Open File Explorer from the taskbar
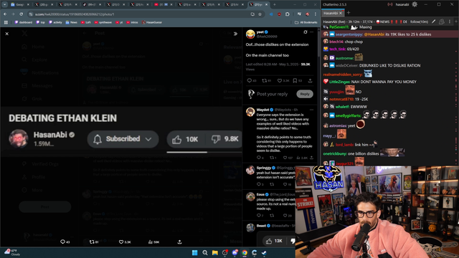The height and width of the screenshot is (258, 459). [215, 252]
